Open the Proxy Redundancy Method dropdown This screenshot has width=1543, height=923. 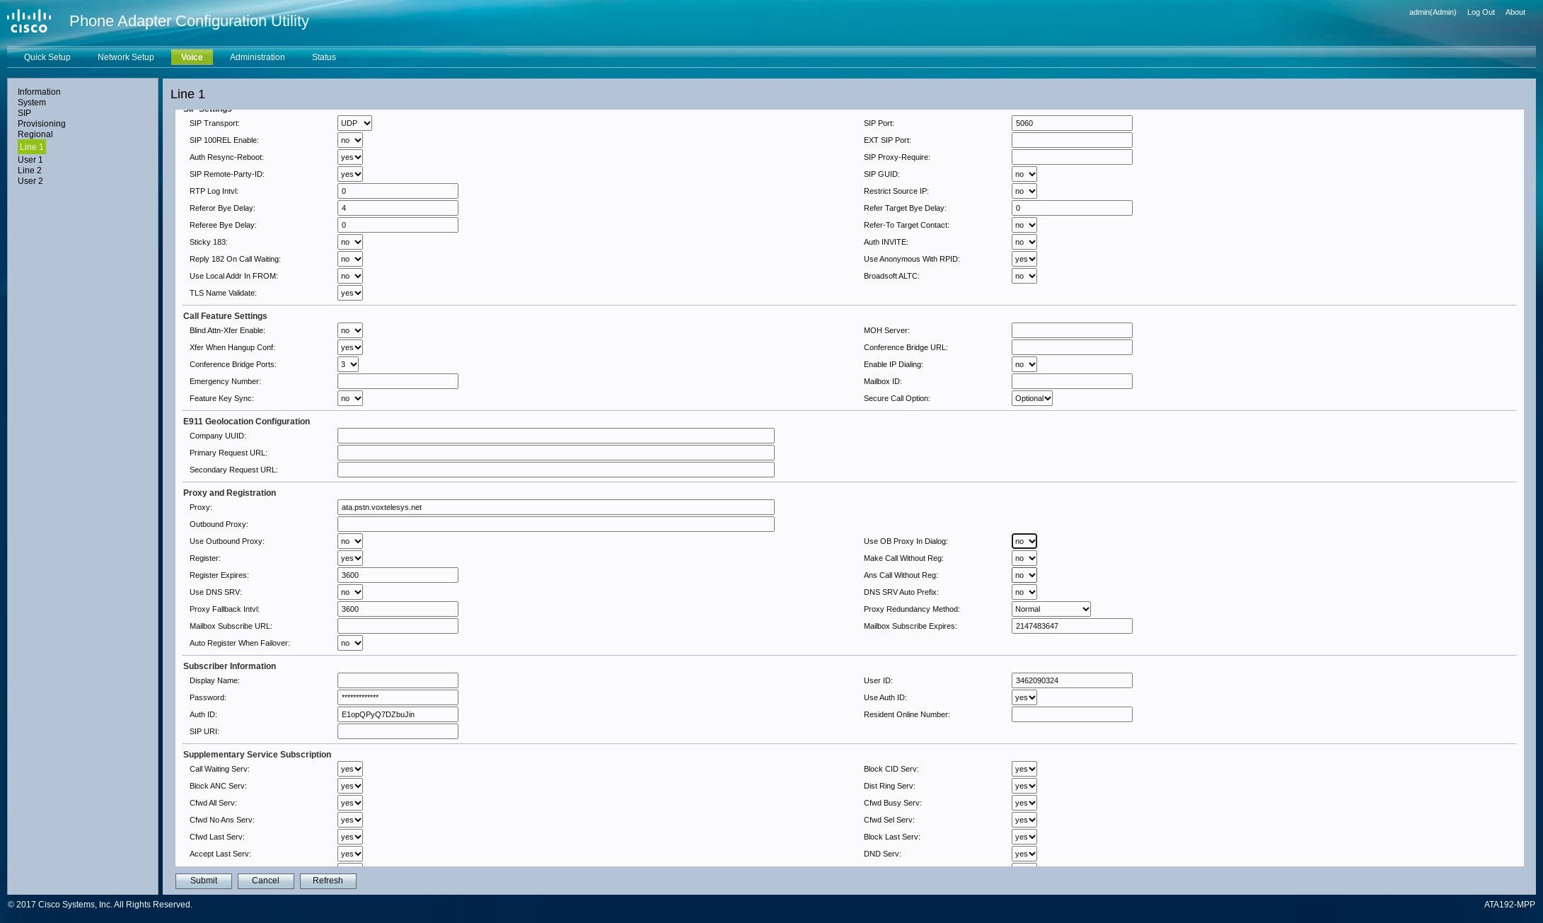pyautogui.click(x=1051, y=609)
